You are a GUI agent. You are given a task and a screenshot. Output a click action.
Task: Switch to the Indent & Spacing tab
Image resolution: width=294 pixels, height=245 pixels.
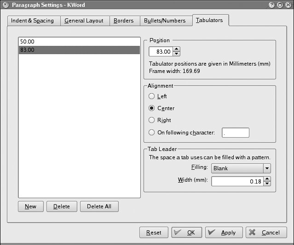[34, 21]
